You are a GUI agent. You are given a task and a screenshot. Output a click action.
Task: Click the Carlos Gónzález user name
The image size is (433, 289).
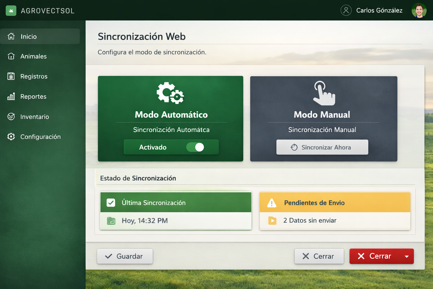379,10
